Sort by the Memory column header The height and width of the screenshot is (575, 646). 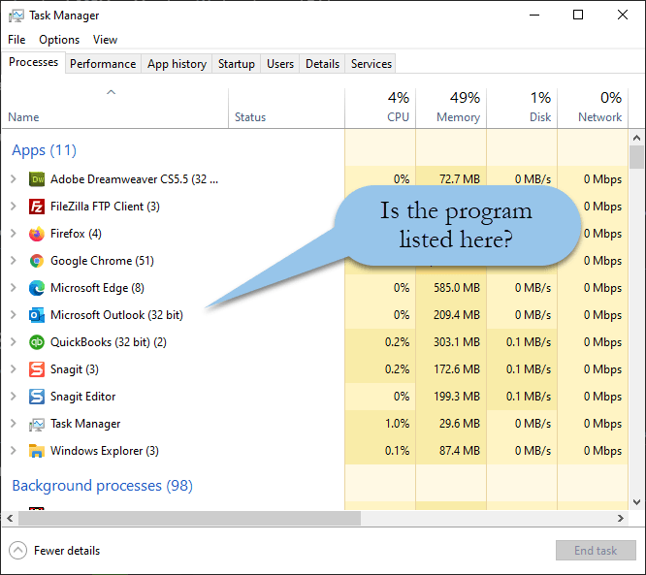click(x=451, y=108)
